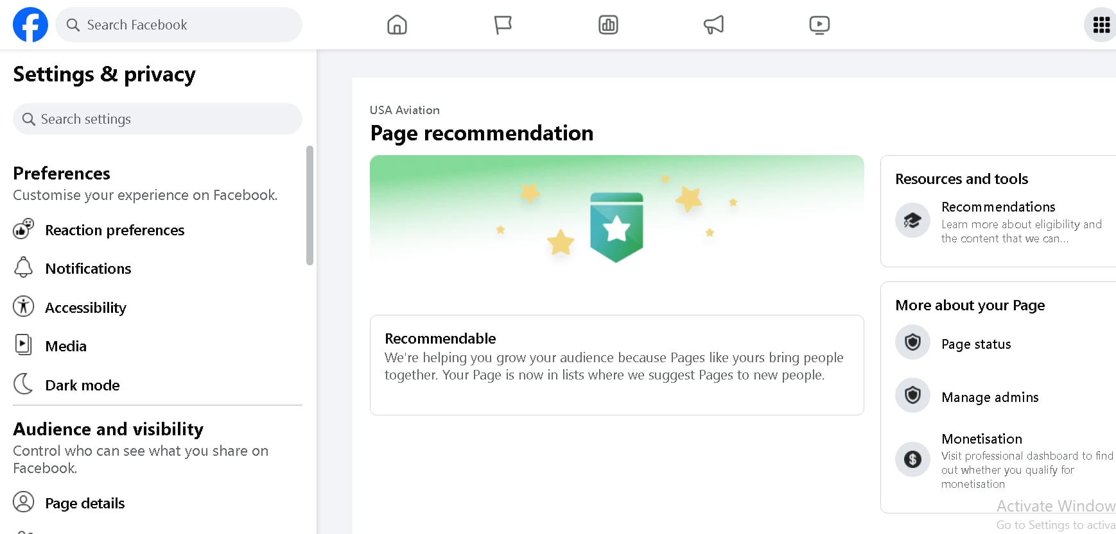Click the Audience and visibility heading

[x=109, y=429]
